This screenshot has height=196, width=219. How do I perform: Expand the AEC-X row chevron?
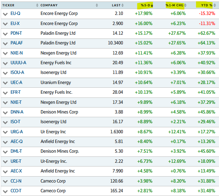point(5,172)
